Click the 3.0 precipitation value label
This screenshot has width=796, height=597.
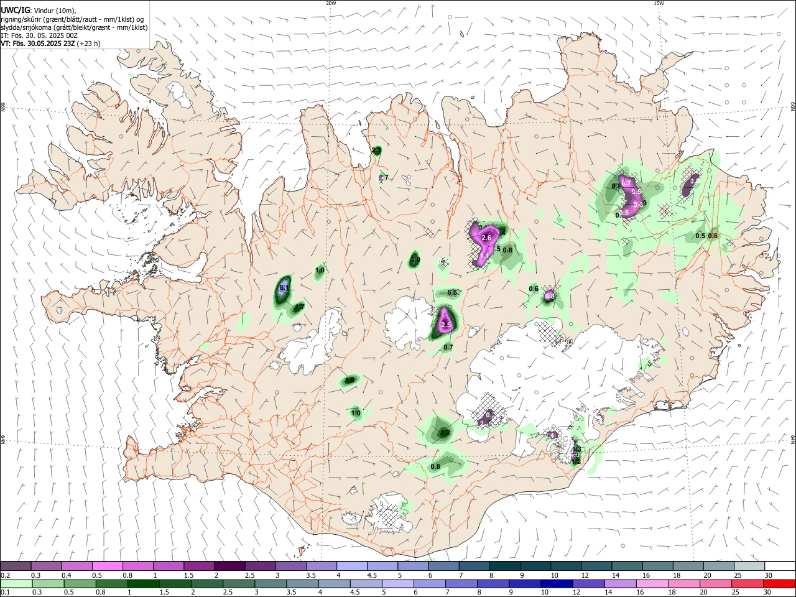[x=415, y=259]
